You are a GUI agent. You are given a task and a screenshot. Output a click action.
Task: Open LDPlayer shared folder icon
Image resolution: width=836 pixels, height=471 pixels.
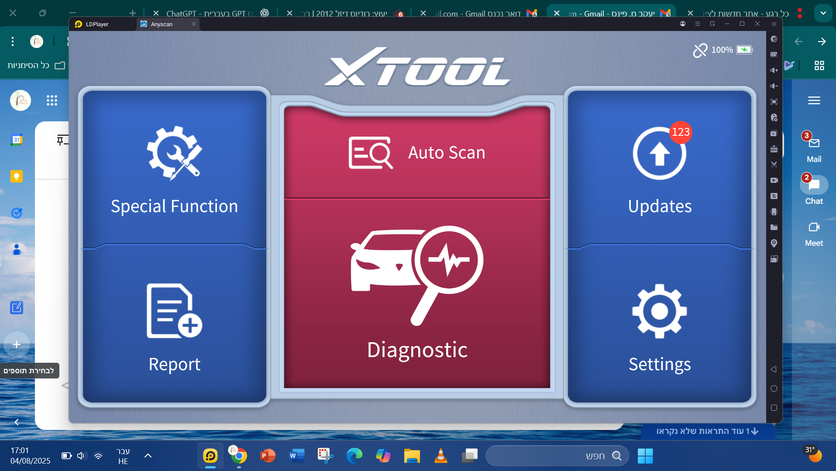(x=774, y=227)
